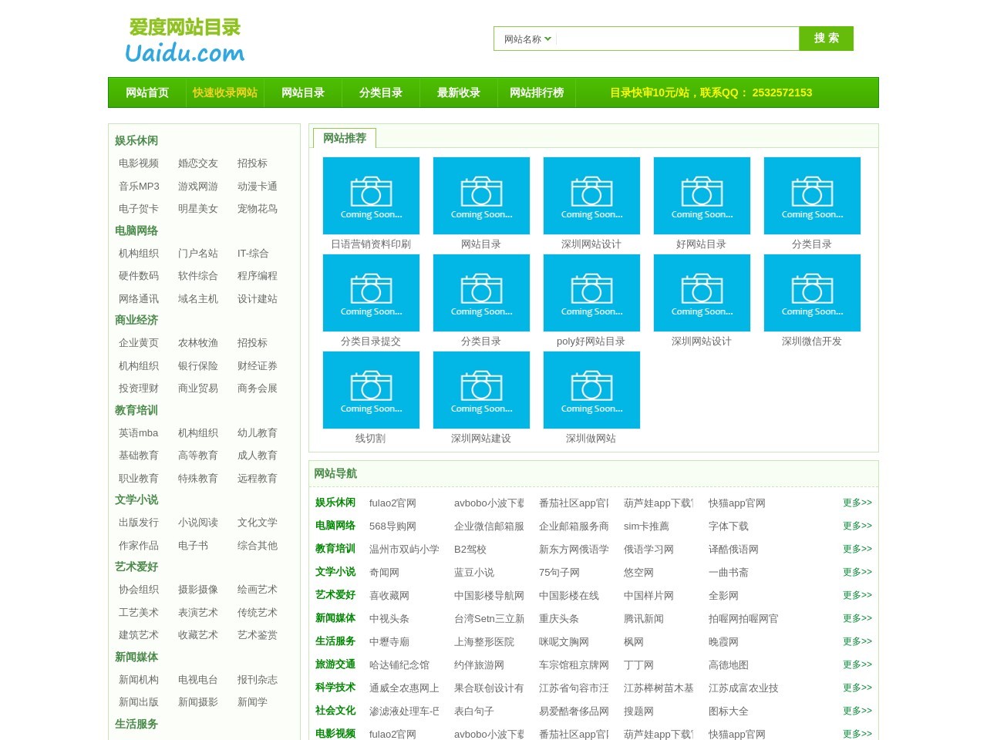Select the camera placeholder for 深圳微信开发
987x740 pixels.
click(812, 293)
